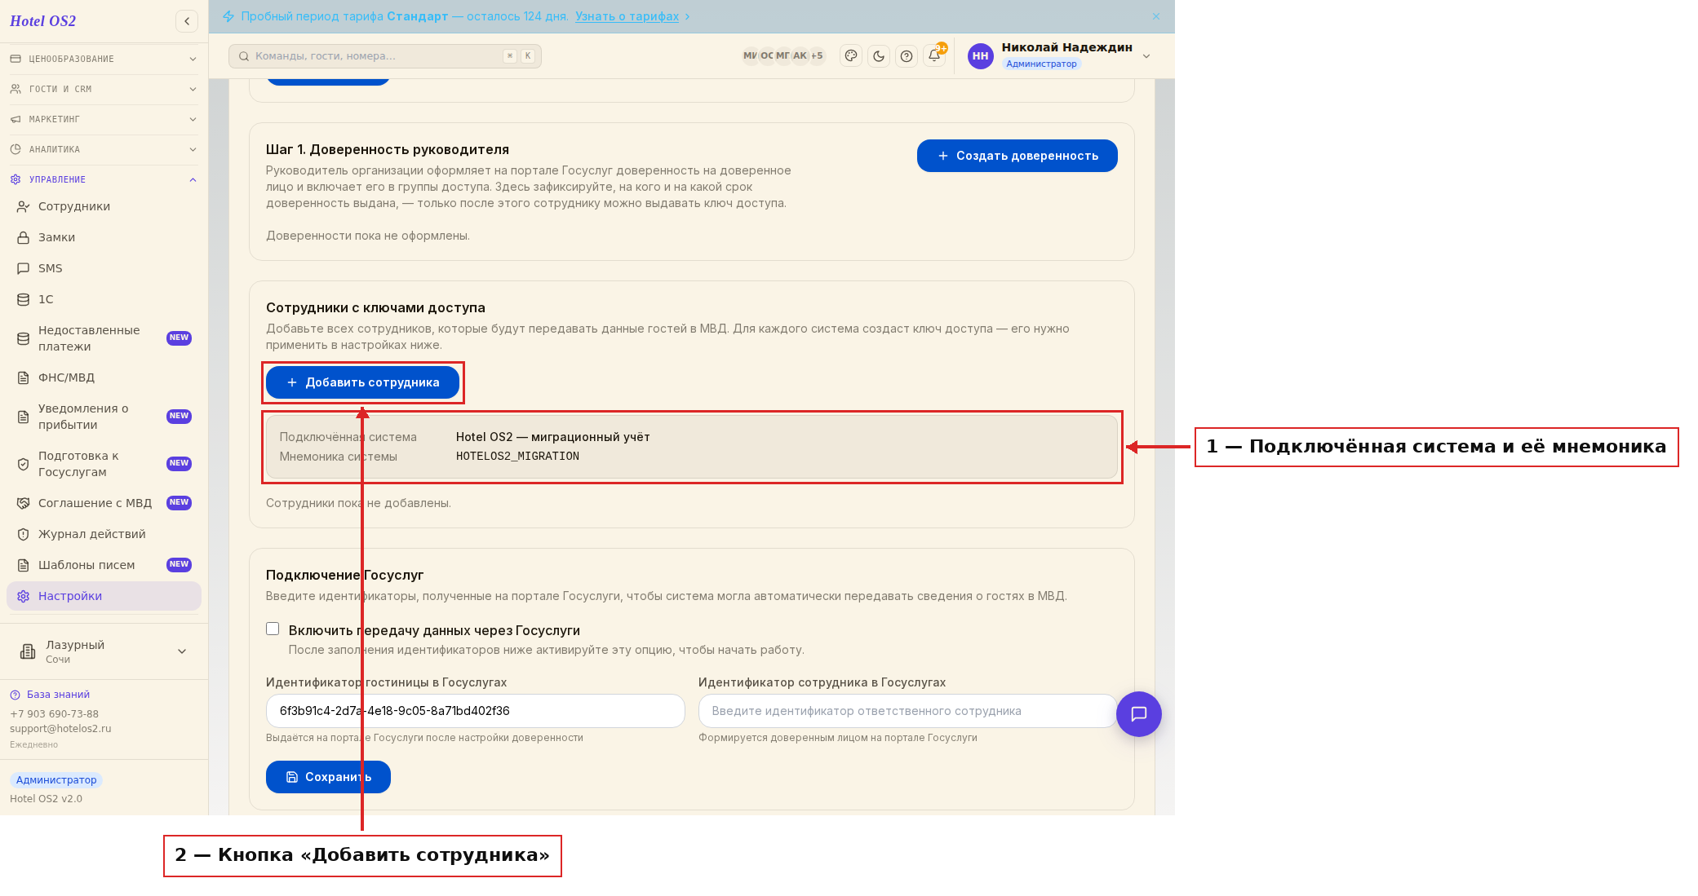This screenshot has width=1698, height=896.
Task: Open the Лазурный hotel switcher
Action: (x=104, y=651)
